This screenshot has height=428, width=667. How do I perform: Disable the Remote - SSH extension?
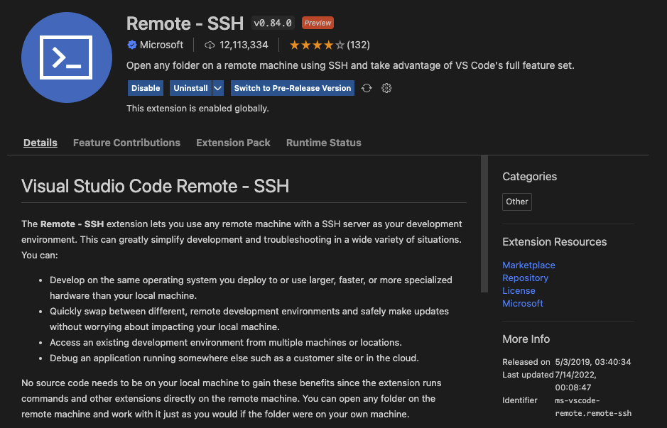(146, 88)
